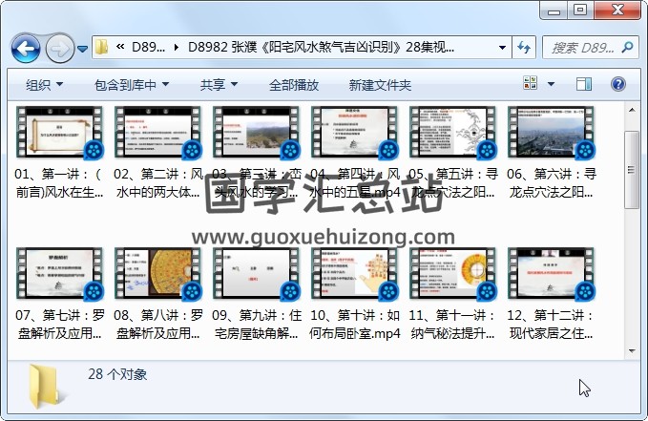Click the vertical scrollbar thumb
Viewport: 648px width, 421px height.
pyautogui.click(x=632, y=170)
